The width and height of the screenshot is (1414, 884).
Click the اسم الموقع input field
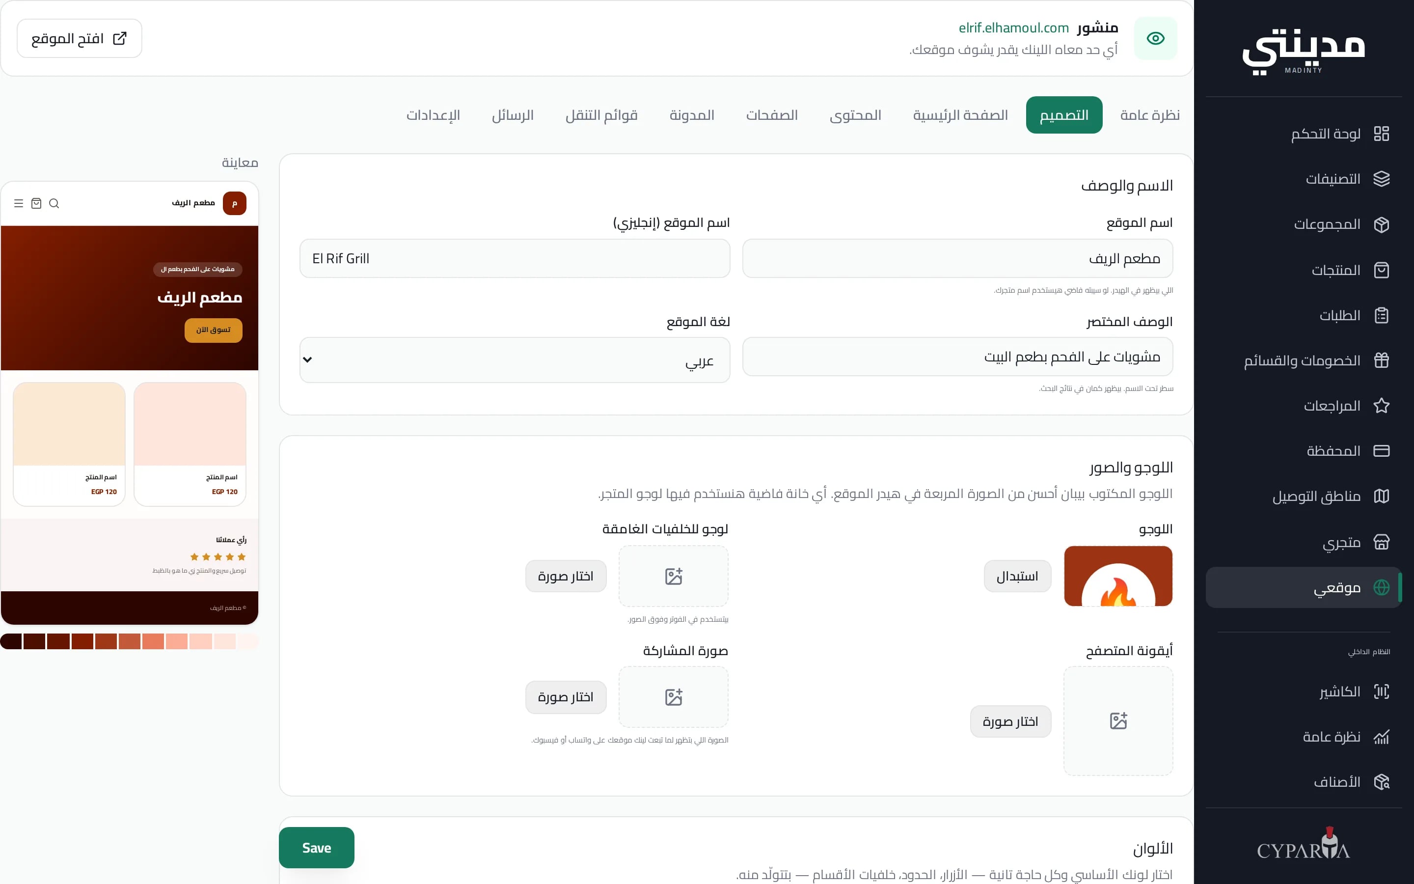(x=957, y=258)
